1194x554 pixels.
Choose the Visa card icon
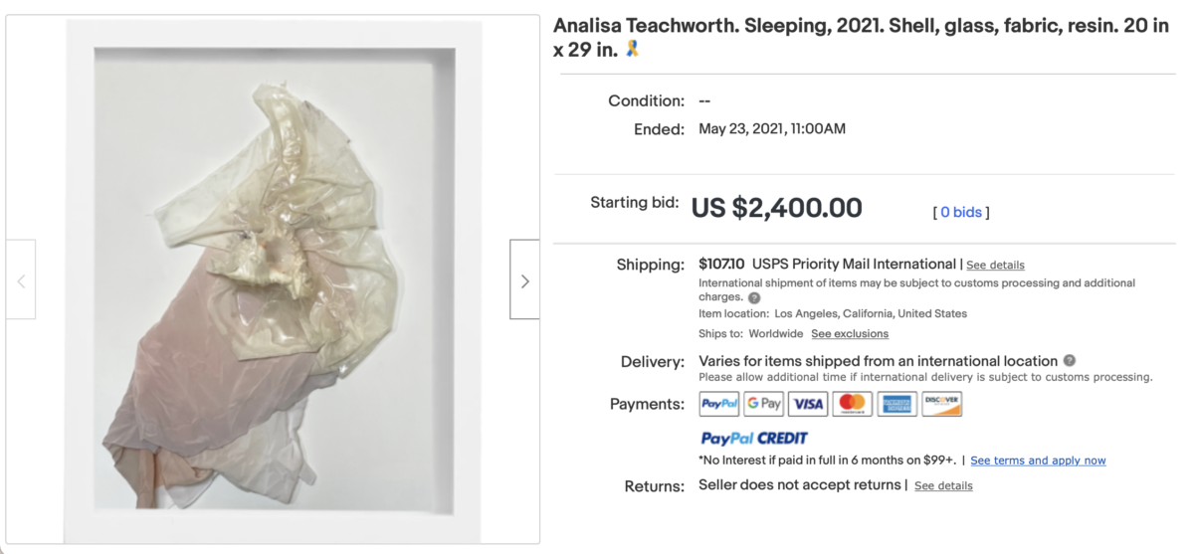click(x=809, y=404)
